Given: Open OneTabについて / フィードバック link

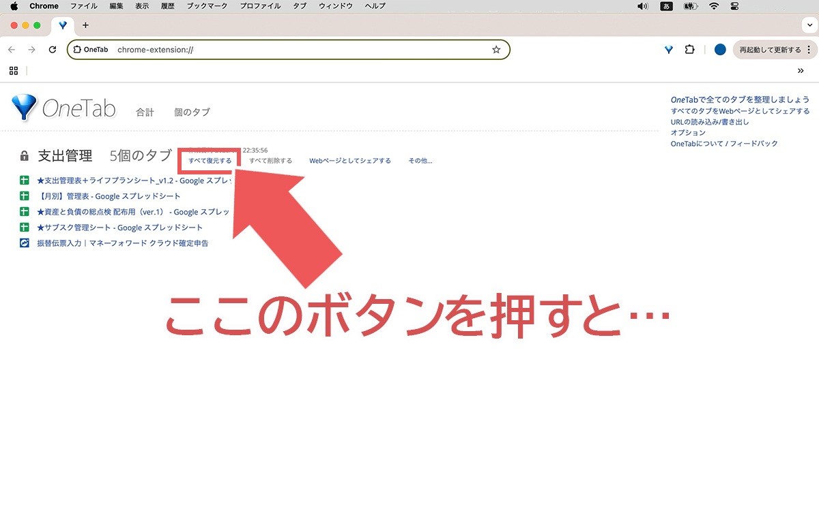Looking at the screenshot, I should pos(724,144).
